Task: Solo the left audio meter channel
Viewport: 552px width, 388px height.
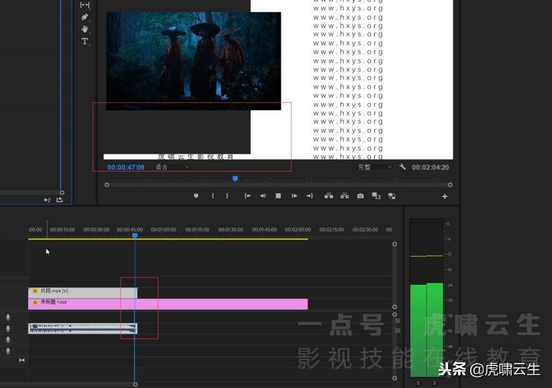Action: coord(417,382)
